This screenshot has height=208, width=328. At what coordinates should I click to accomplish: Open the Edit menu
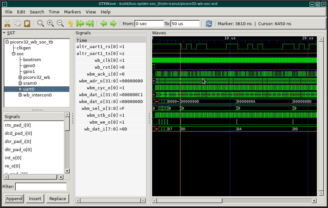pos(21,12)
